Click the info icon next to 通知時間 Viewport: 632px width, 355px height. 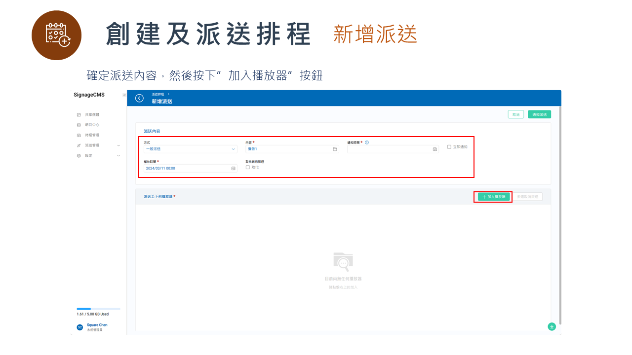tap(368, 141)
